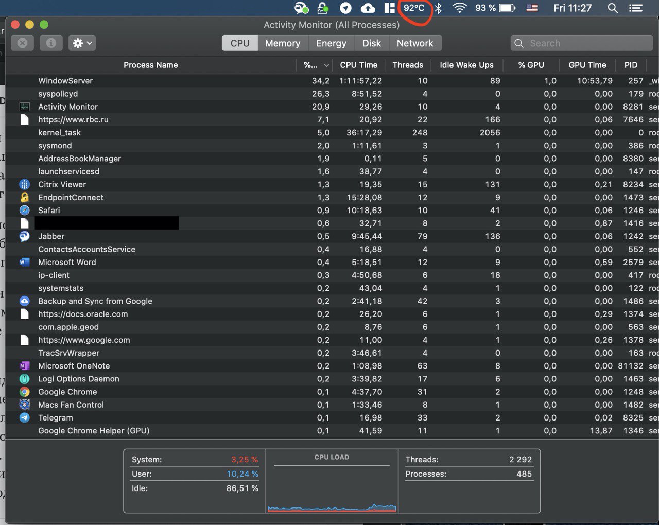Viewport: 659px width, 525px height.
Task: Sort by Process Name column header
Action: pyautogui.click(x=151, y=65)
